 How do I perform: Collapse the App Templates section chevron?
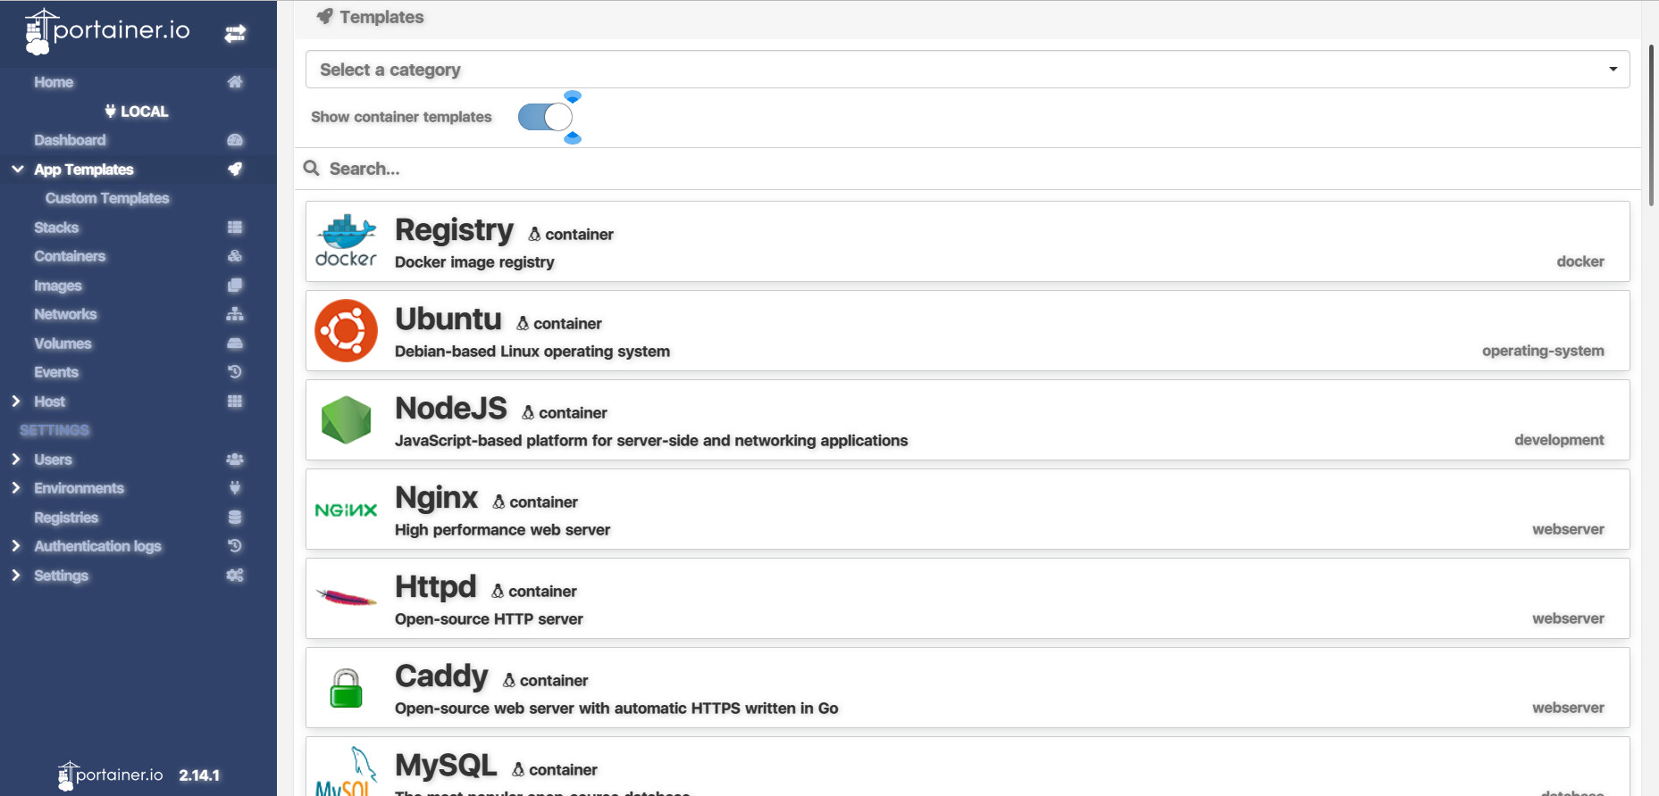point(17,169)
